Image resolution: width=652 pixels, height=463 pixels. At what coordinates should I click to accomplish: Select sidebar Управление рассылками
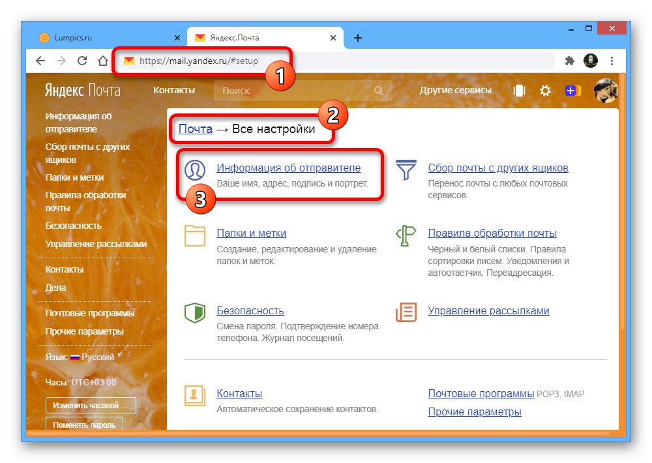coord(96,244)
